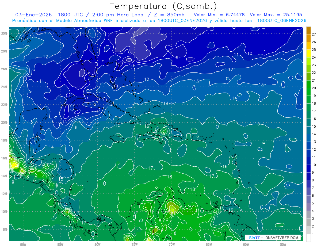Click the "8N" latitude axis label
This screenshot has width=321, height=248.
click(5, 229)
